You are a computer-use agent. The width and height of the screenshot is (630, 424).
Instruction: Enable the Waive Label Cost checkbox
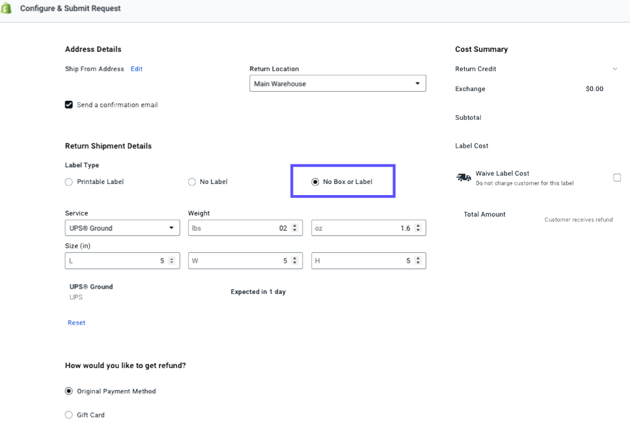tap(617, 177)
